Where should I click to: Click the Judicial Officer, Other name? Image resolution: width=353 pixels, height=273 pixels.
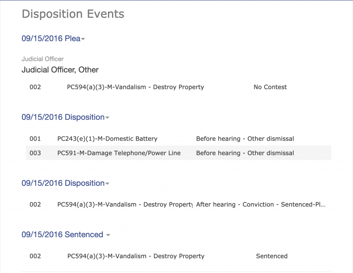60,70
